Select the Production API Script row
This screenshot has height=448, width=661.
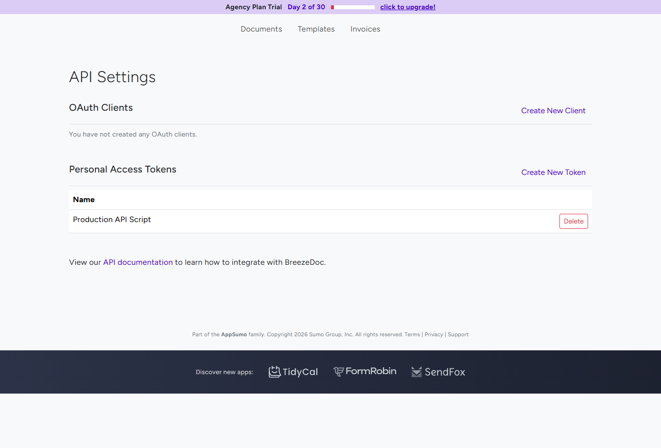coord(112,220)
